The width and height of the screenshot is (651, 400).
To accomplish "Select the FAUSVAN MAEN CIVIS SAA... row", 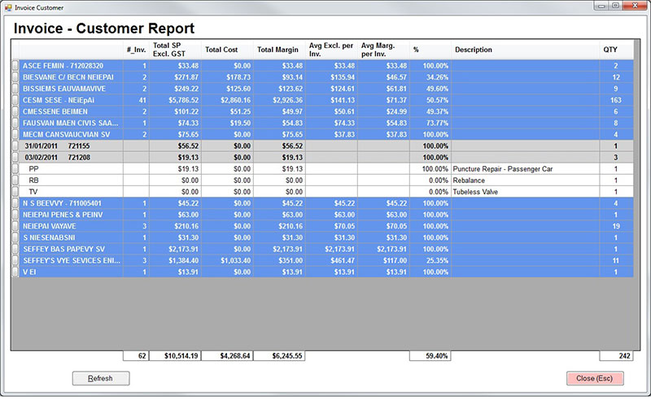I will tap(322, 124).
